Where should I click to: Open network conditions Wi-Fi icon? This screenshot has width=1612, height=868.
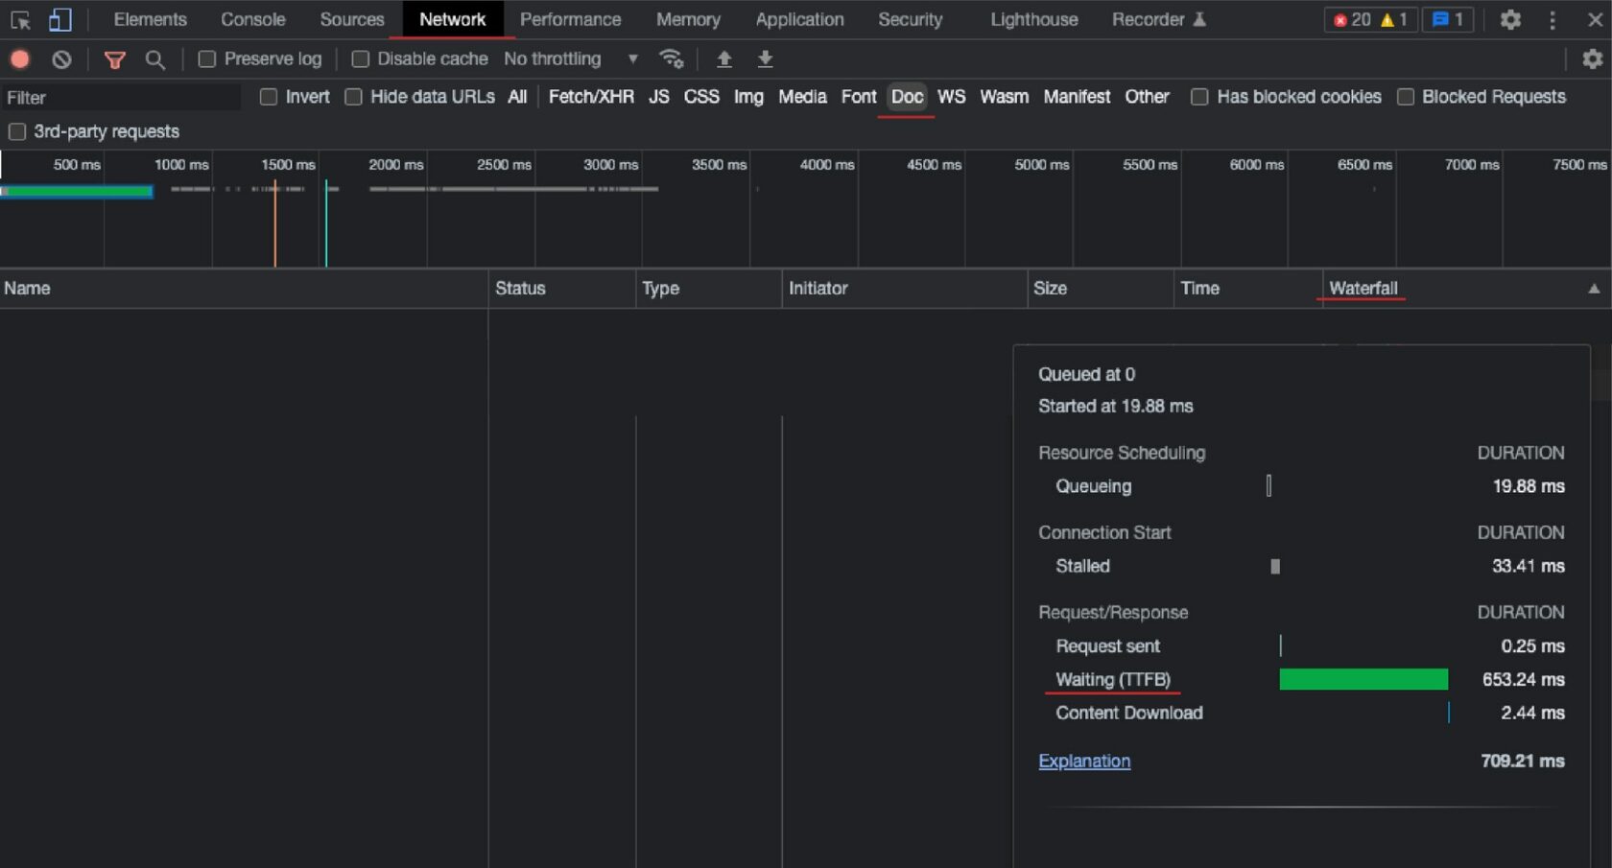click(672, 59)
